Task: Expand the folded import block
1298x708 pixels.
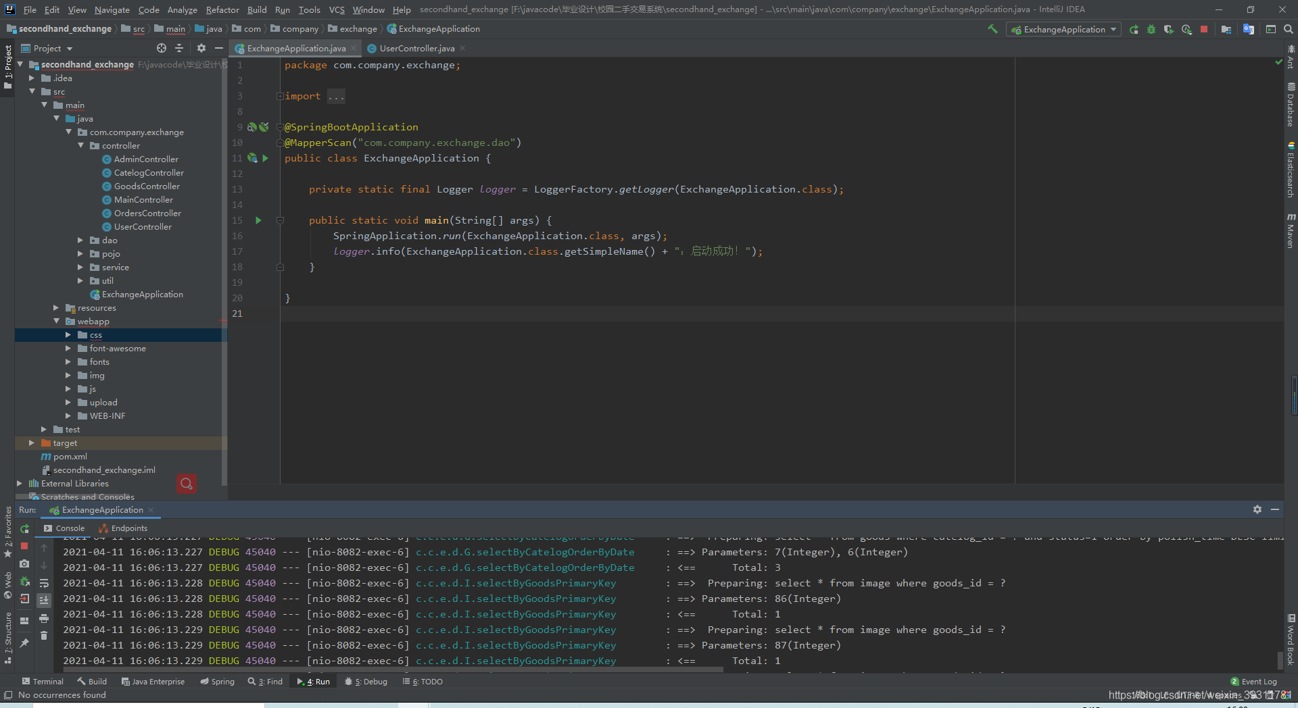Action: point(279,96)
